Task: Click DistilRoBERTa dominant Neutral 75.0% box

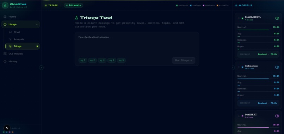Action: pyautogui.click(x=258, y=54)
